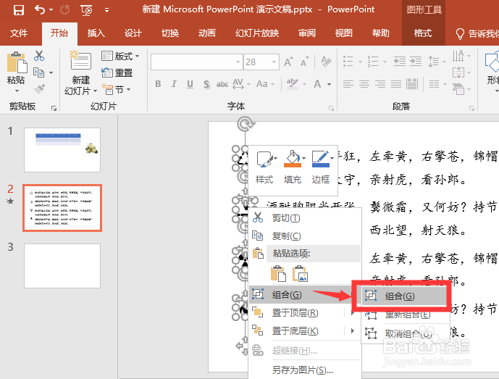Switch to the 切换 ribbon tab
This screenshot has height=379, width=499.
[170, 33]
